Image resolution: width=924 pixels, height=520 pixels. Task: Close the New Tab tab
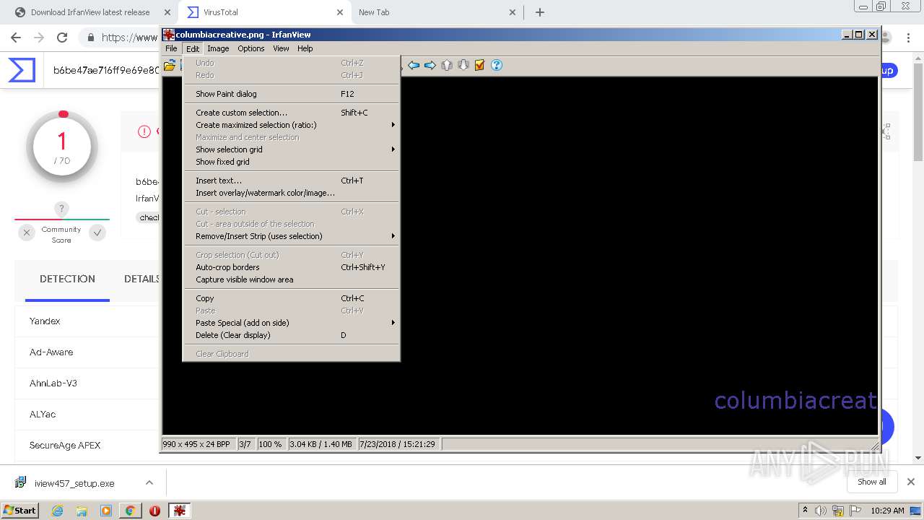(x=513, y=12)
